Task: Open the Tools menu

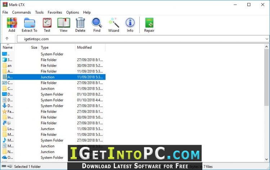Action: 39,12
